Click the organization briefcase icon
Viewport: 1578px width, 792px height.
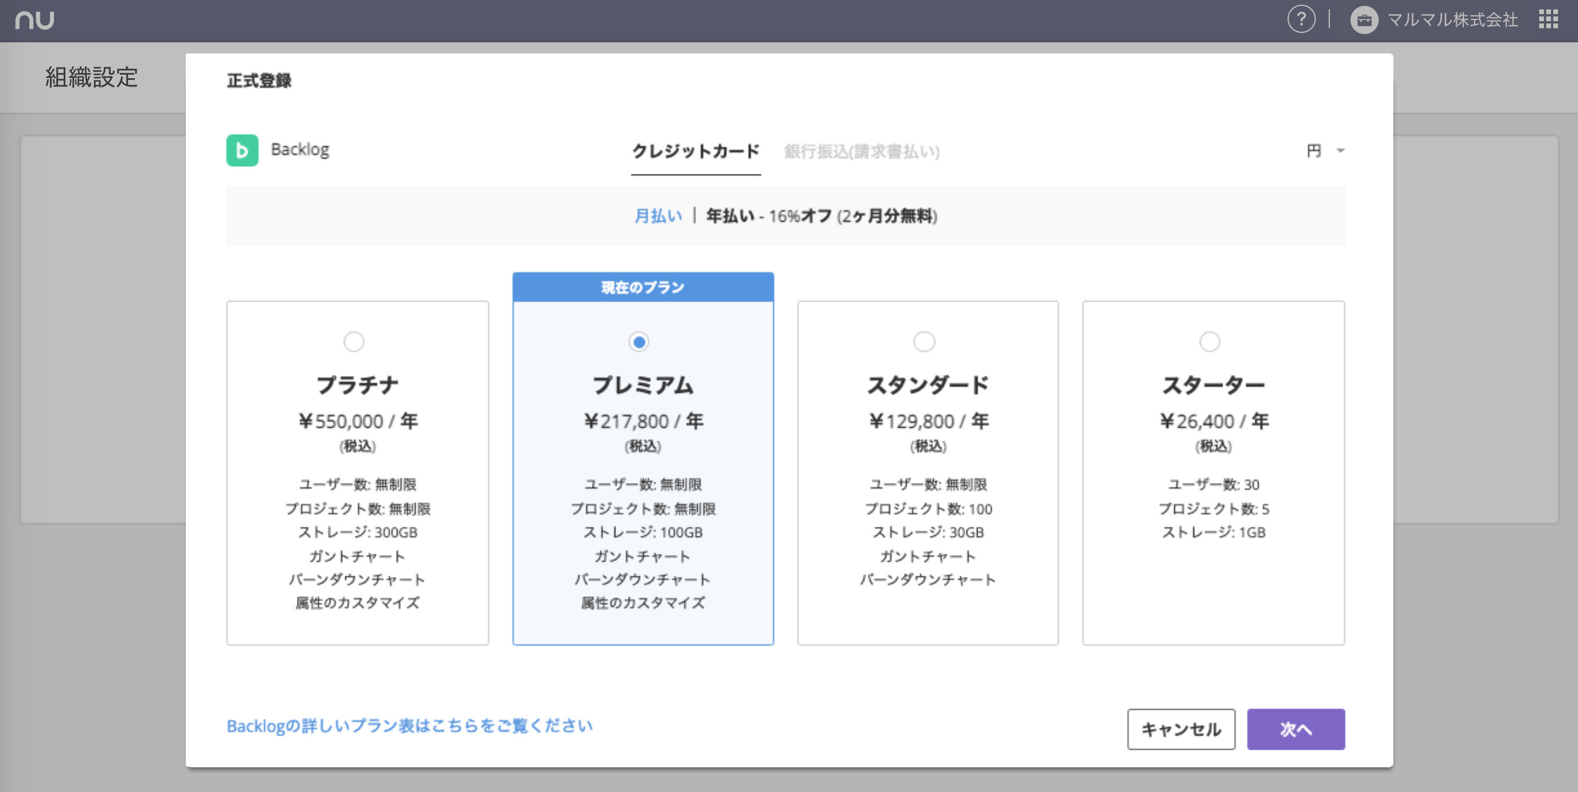[x=1364, y=20]
